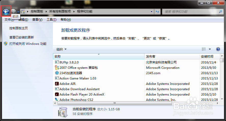Click horizontal scrollbar left arrow
The height and width of the screenshot is (121, 226).
[x=55, y=103]
